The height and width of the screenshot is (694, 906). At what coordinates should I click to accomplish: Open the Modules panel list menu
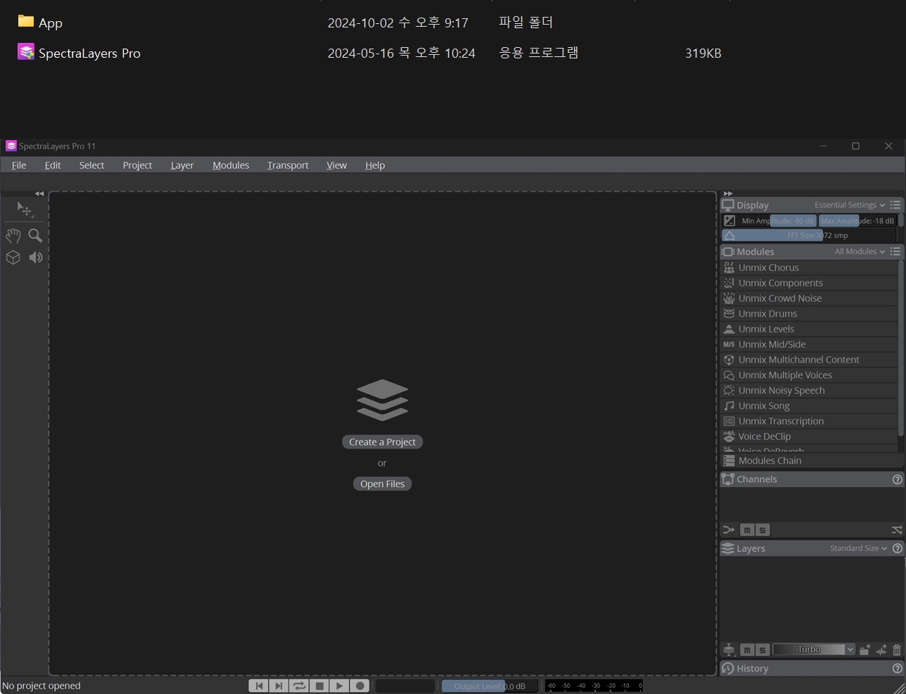pos(895,251)
